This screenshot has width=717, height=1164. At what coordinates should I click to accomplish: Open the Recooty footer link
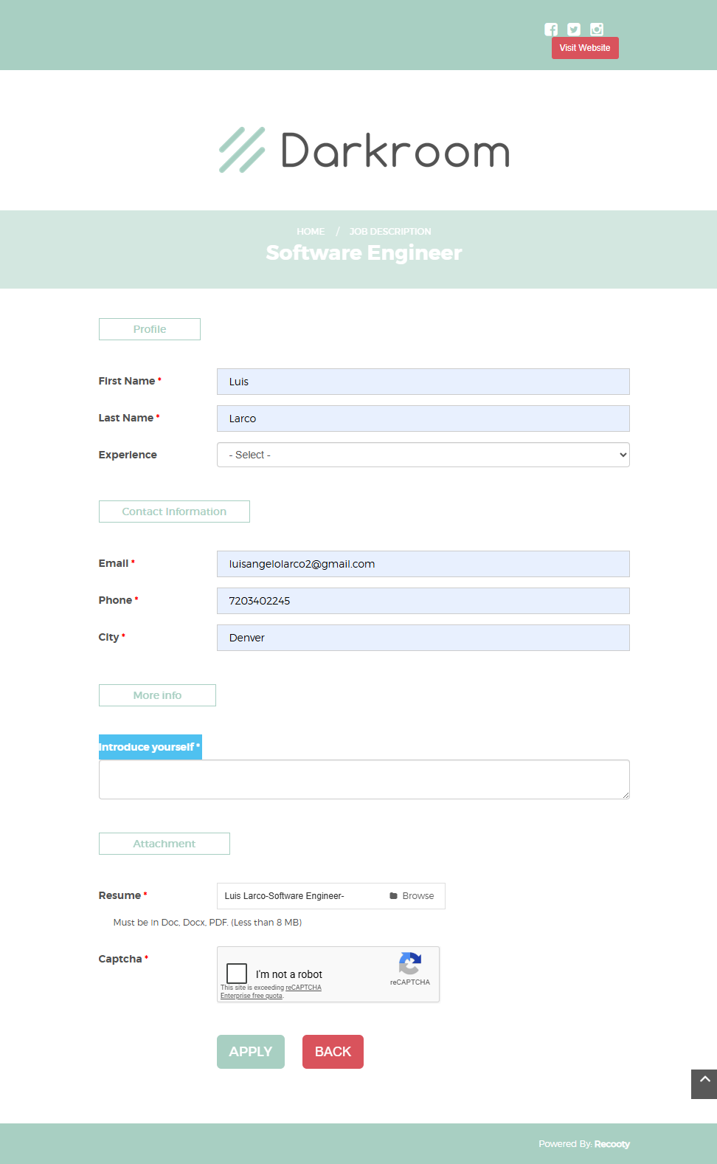[612, 1144]
